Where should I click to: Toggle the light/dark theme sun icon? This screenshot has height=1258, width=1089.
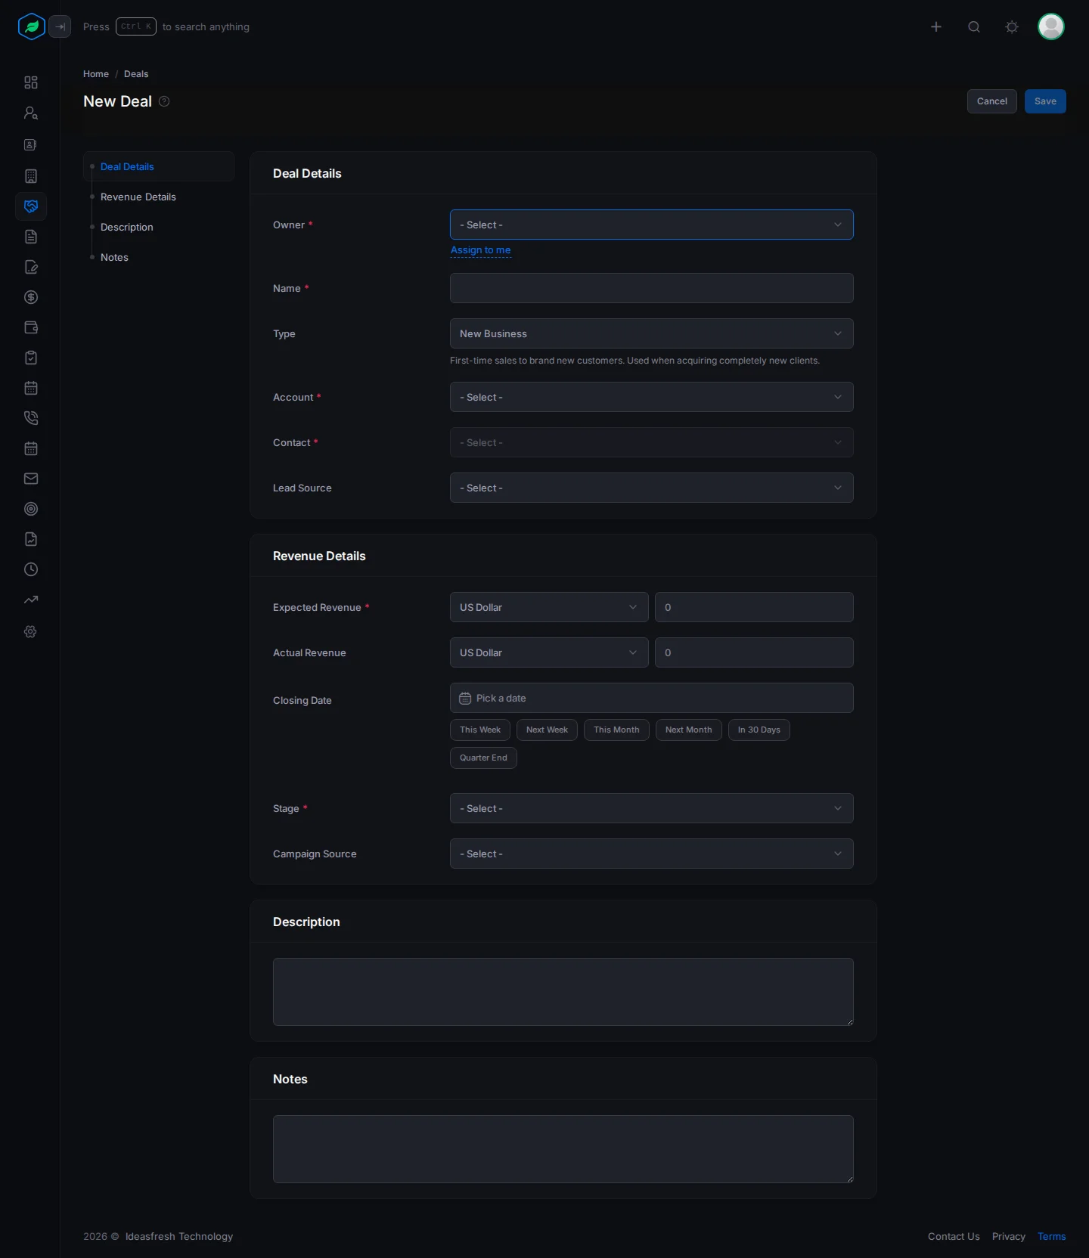[x=1012, y=26]
